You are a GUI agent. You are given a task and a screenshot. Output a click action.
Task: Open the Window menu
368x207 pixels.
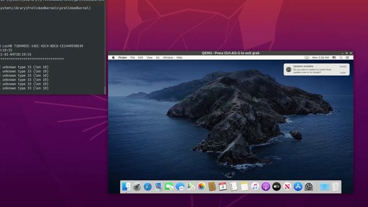point(168,57)
